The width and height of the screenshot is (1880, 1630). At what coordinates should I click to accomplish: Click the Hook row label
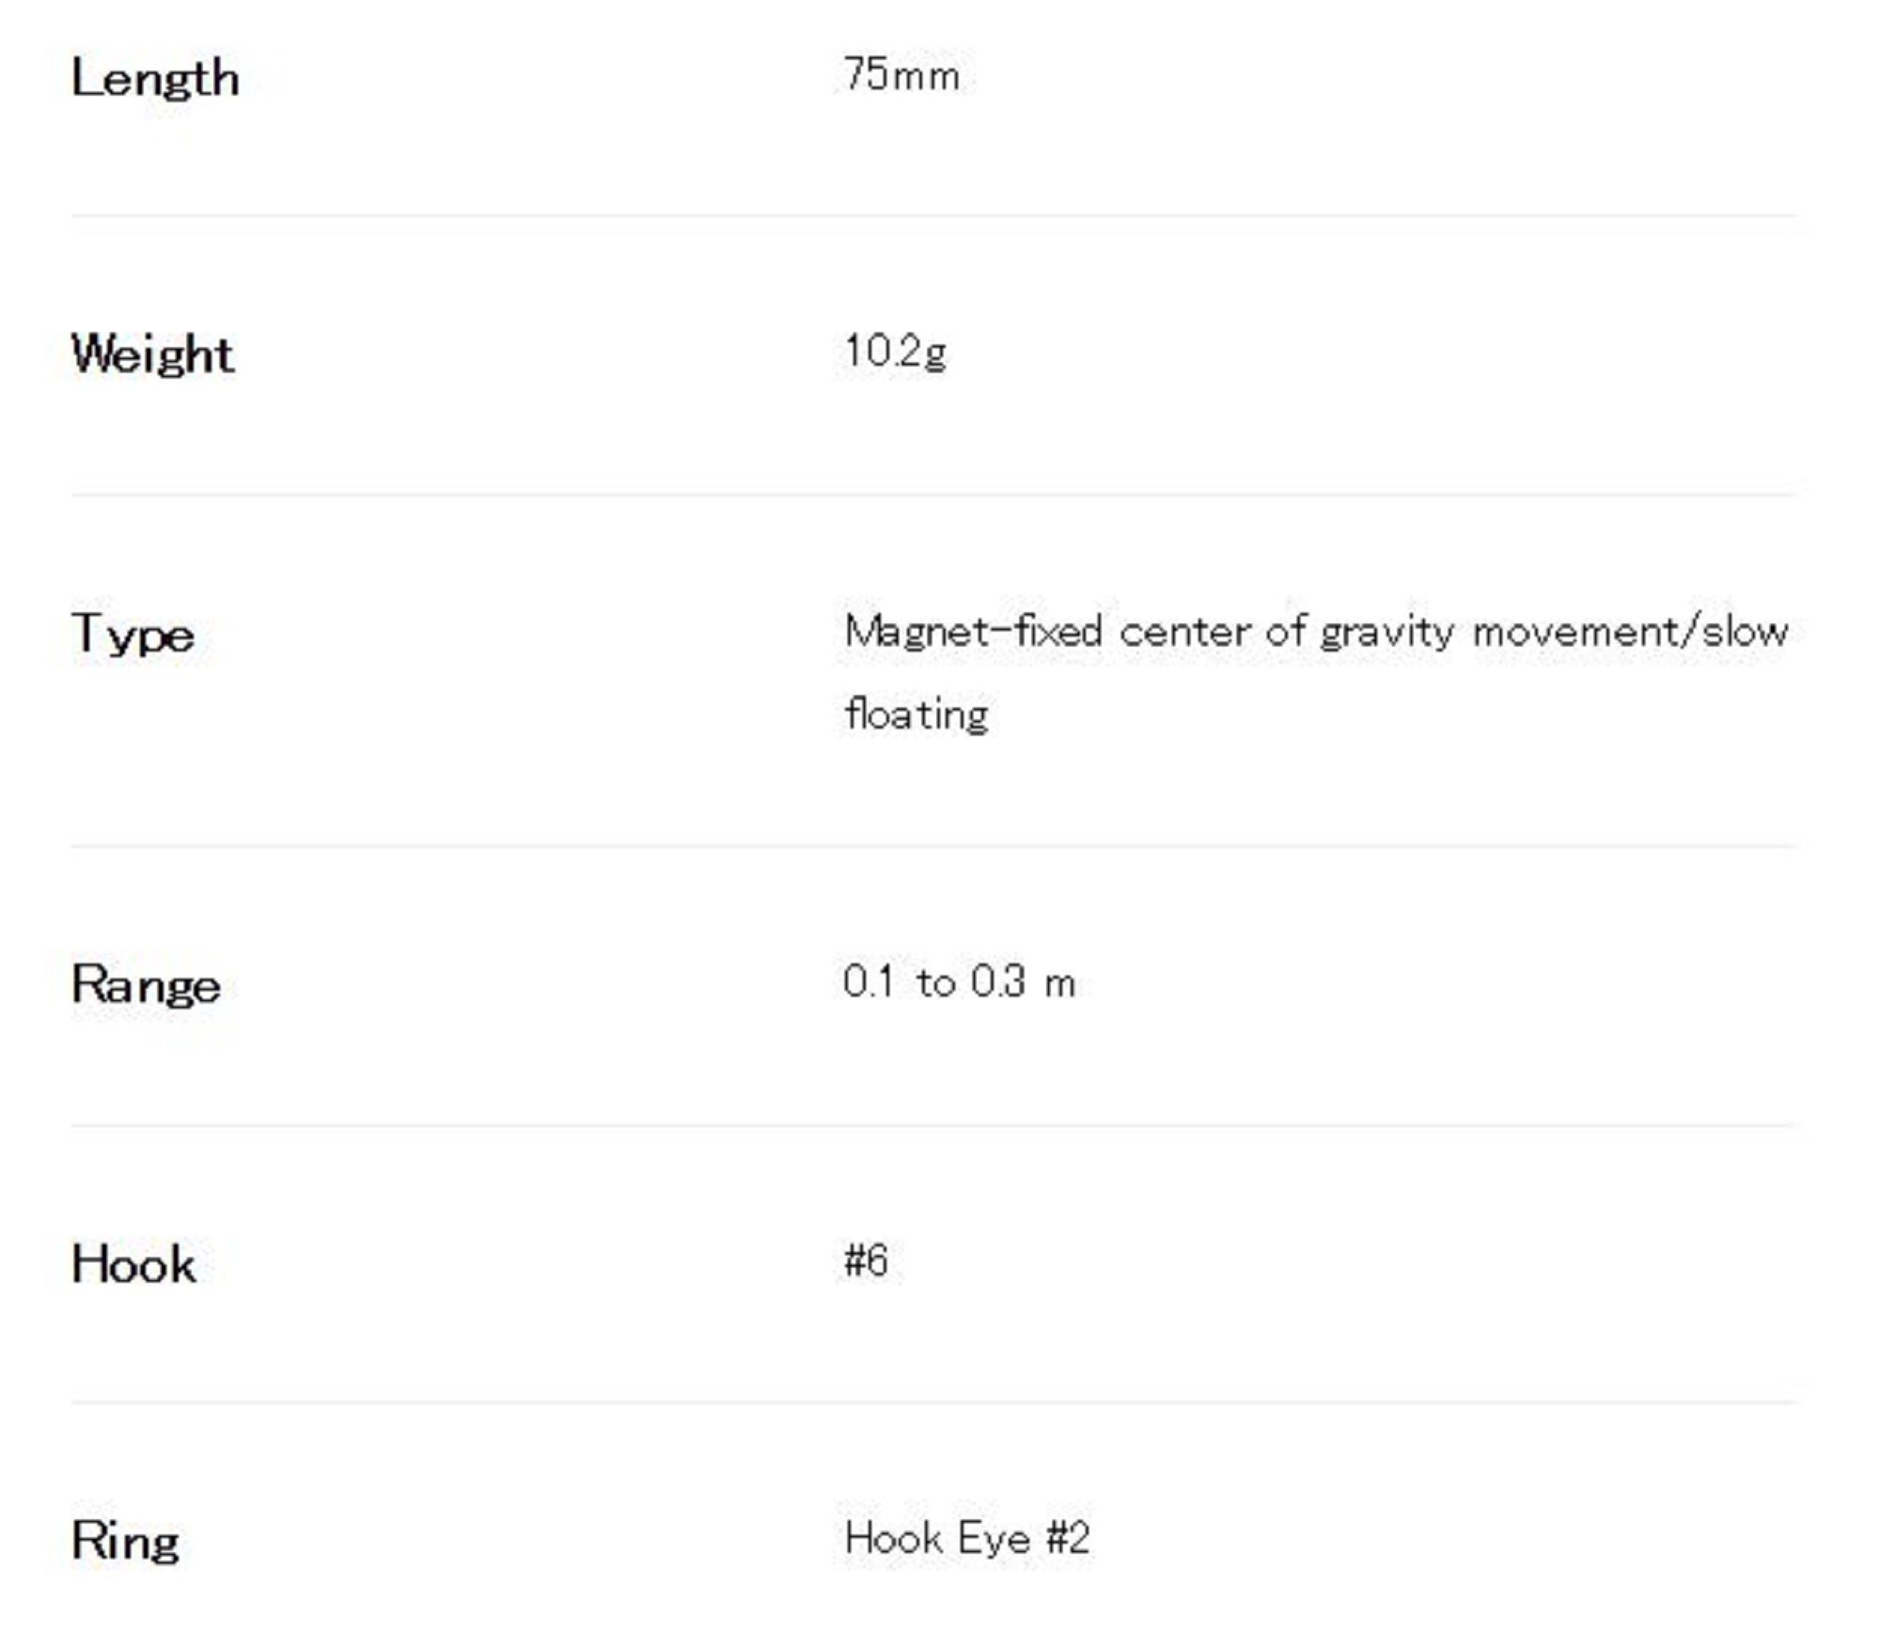133,1264
